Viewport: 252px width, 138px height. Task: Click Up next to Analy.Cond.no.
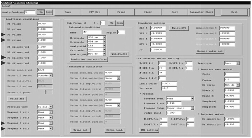[41, 12]
